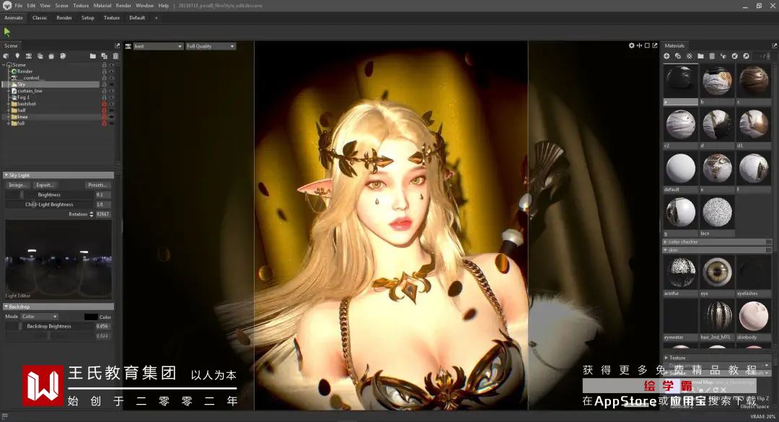The width and height of the screenshot is (779, 422).
Task: Click the palette-shaped icon in the Scene toolbar
Action: point(63,56)
